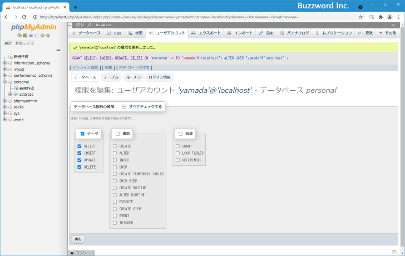This screenshot has width=405, height=256.
Task: Enable the DROP privilege checkbox
Action: (115, 167)
